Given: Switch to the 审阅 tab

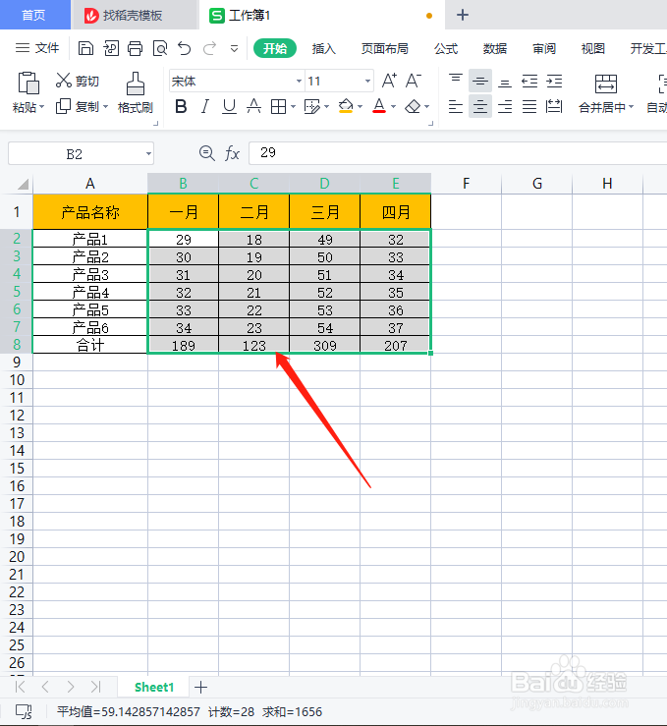Looking at the screenshot, I should coord(544,48).
